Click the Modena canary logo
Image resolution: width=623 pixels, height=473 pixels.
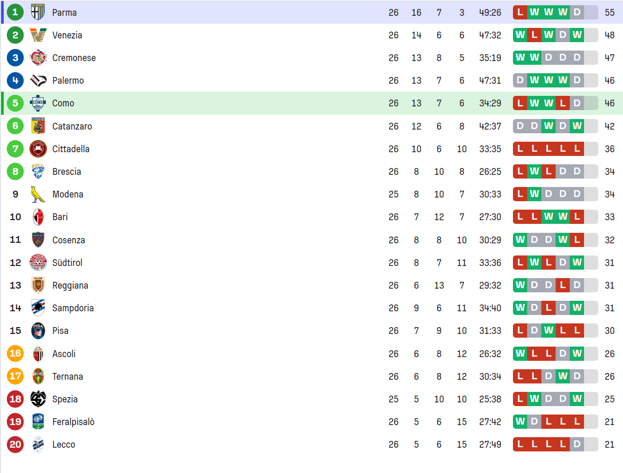[38, 194]
